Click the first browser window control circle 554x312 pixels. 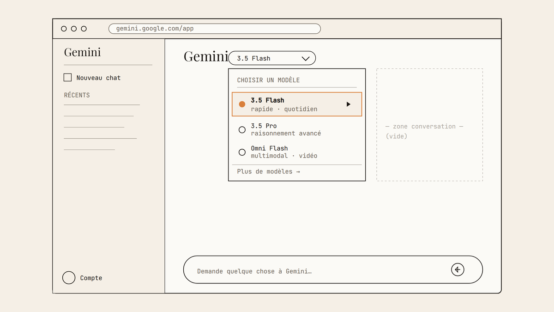[64, 29]
